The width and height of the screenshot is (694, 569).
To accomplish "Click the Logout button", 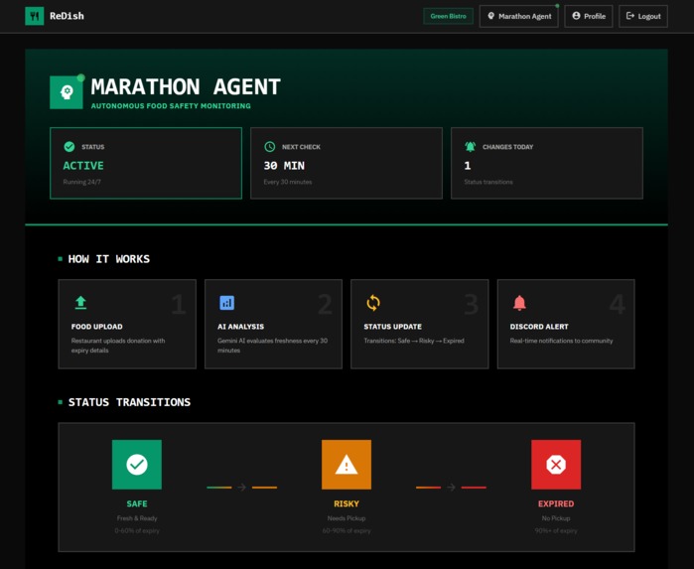I will click(643, 16).
